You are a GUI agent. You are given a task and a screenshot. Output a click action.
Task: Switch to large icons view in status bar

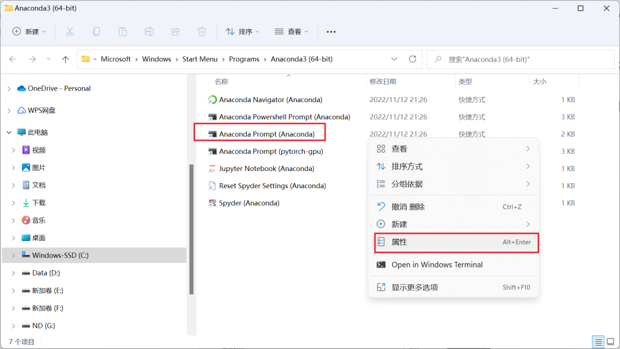pyautogui.click(x=611, y=342)
